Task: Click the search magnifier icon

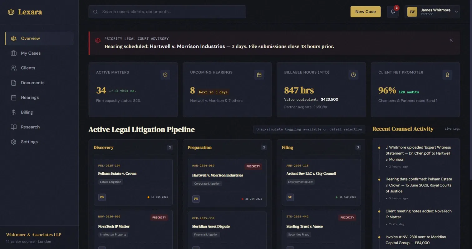Action: pyautogui.click(x=95, y=12)
